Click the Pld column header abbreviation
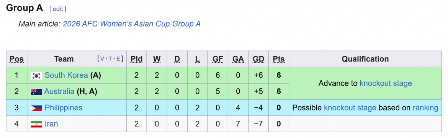Screen dimensions: 448x138 [137, 59]
